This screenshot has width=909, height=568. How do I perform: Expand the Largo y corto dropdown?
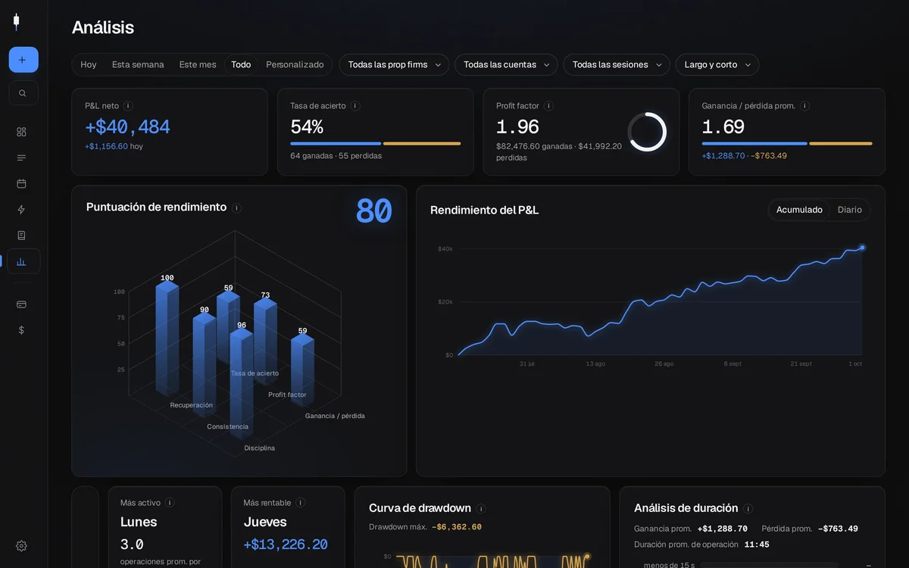(717, 65)
